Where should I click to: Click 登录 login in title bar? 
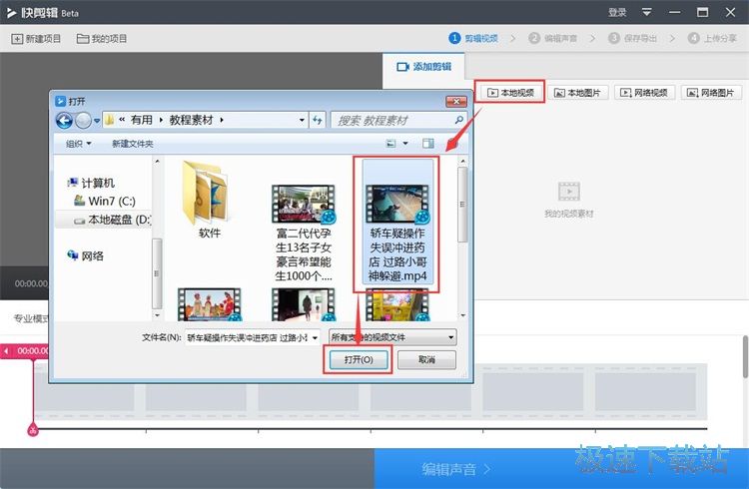click(x=617, y=12)
